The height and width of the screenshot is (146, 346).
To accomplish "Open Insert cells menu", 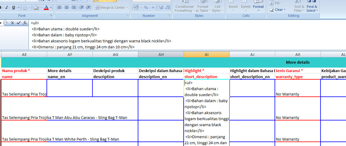I will 233,6.
